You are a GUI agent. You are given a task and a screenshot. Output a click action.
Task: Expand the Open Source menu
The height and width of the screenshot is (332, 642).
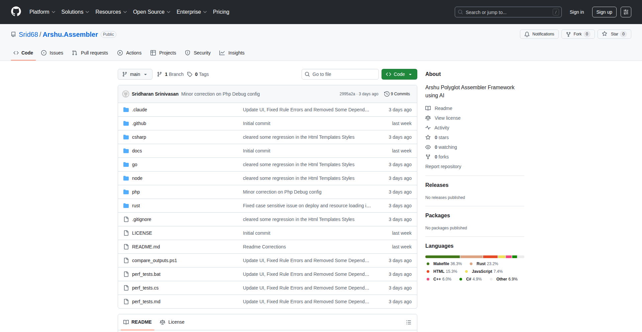pos(151,12)
